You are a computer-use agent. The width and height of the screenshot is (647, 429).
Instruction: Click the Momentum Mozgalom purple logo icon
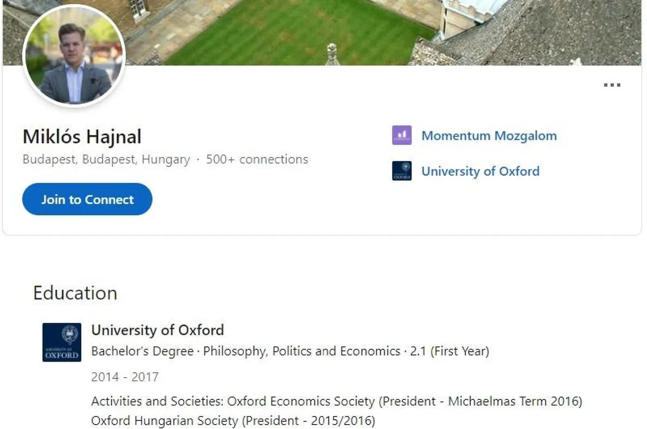[402, 135]
